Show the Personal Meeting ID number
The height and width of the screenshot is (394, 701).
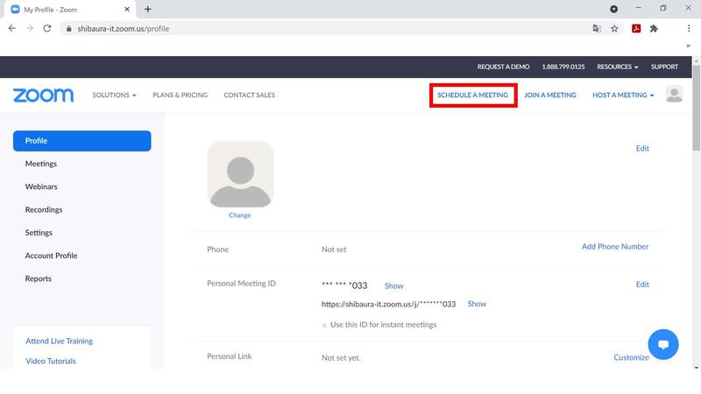coord(393,286)
